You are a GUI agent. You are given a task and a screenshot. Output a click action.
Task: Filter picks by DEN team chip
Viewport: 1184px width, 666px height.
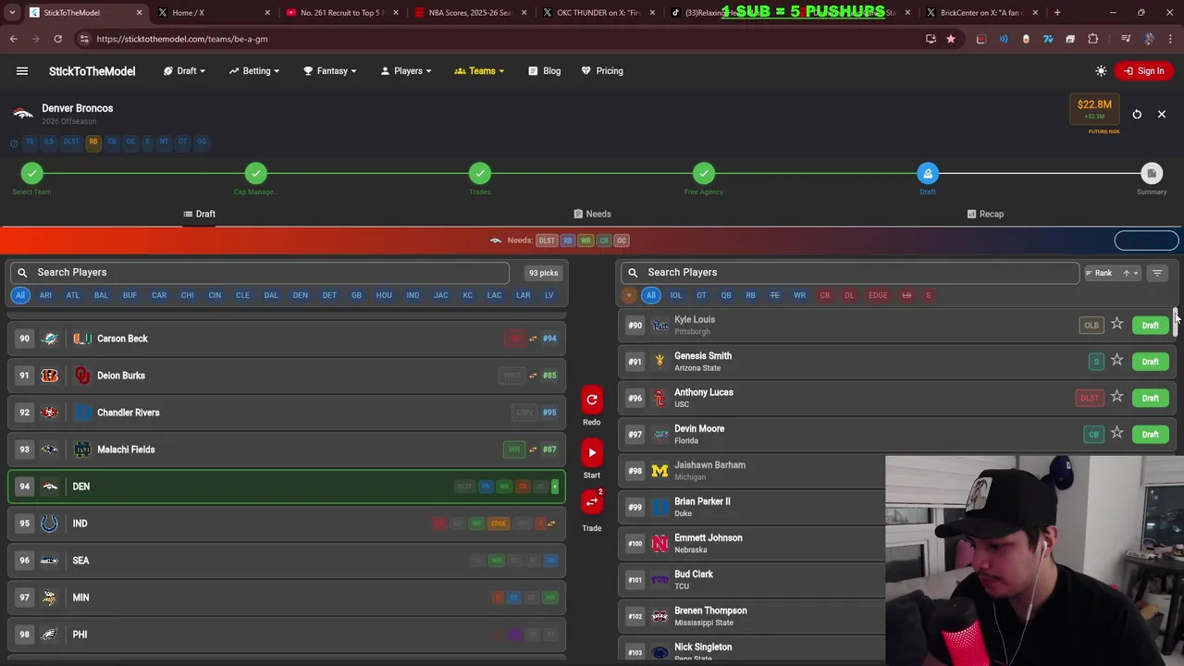[x=300, y=295]
